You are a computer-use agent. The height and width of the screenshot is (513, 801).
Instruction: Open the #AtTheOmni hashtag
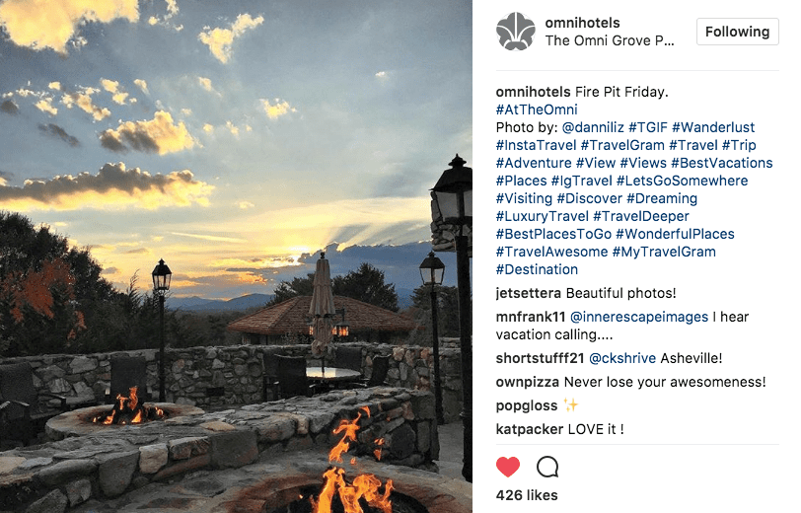tap(537, 110)
